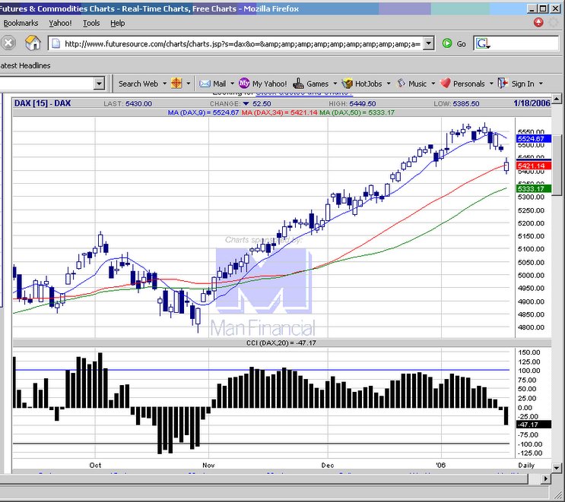Click the Nov axis label
The width and height of the screenshot is (565, 502).
(208, 466)
